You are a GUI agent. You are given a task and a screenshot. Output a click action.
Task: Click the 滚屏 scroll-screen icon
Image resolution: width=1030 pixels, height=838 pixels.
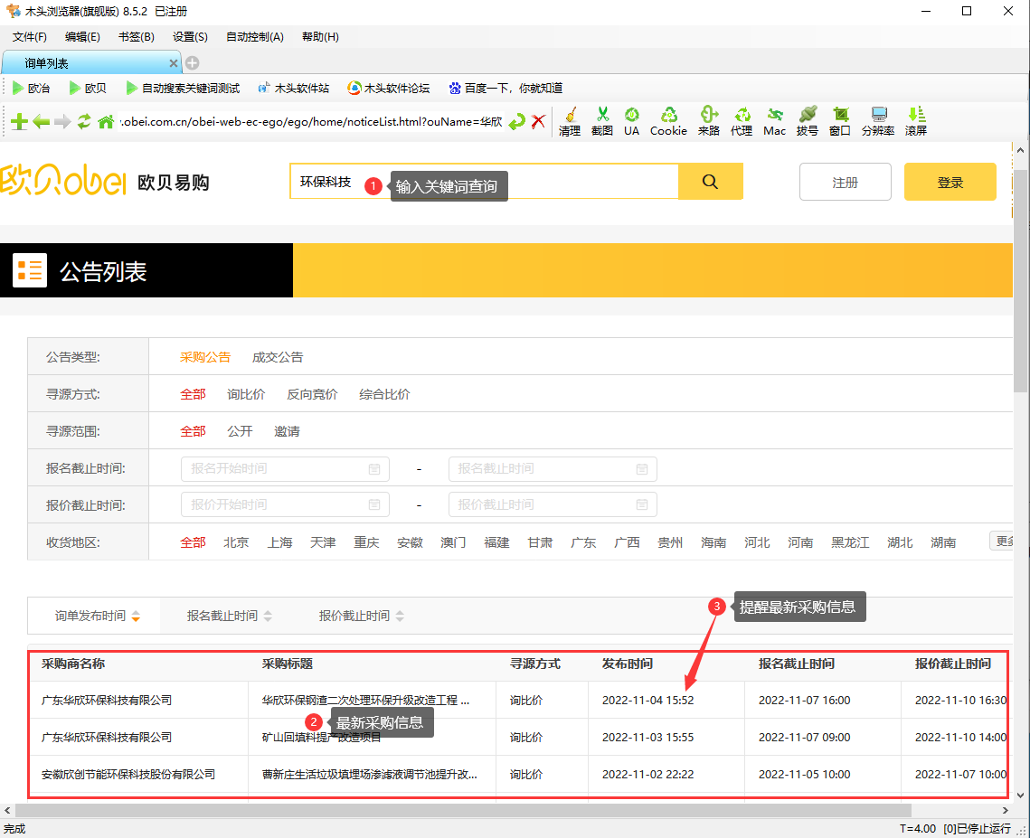tap(916, 121)
